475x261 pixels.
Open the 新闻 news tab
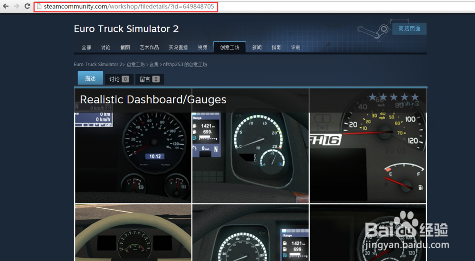click(257, 47)
